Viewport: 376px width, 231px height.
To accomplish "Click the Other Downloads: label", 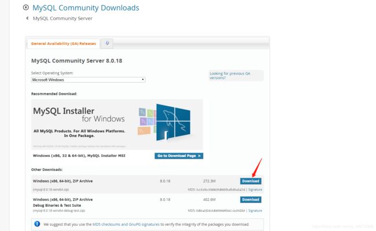I will [47, 170].
